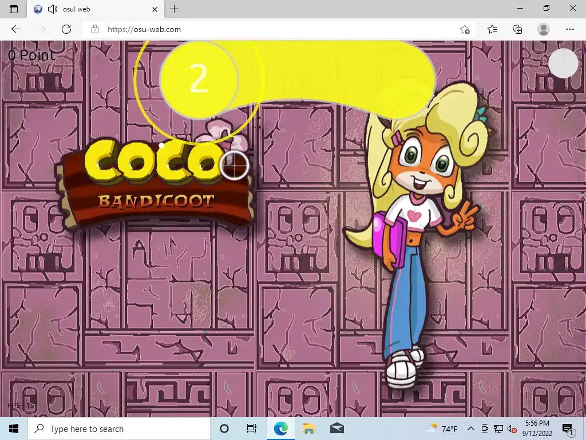Viewport: 586px width, 440px height.
Task: Open the tab actions menu icon
Action: 14,9
